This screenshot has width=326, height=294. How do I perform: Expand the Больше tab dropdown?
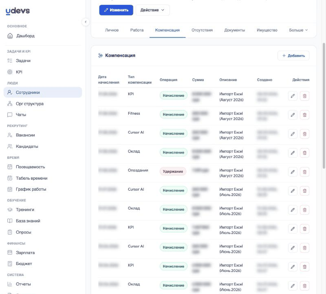298,30
